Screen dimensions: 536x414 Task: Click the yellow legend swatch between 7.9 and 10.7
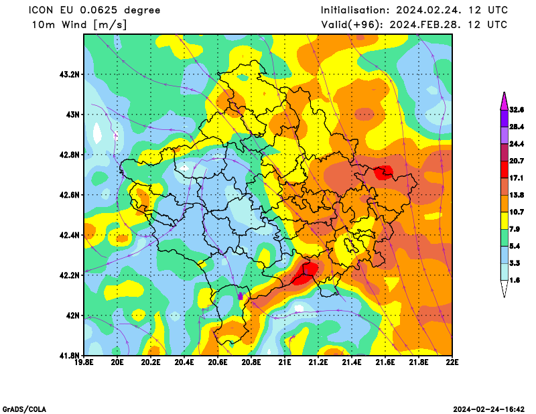[505, 220]
